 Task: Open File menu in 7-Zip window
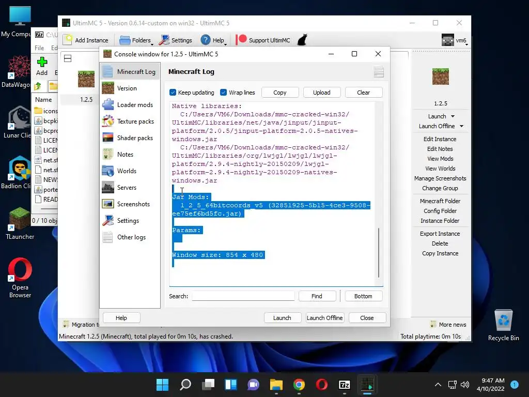pos(39,48)
